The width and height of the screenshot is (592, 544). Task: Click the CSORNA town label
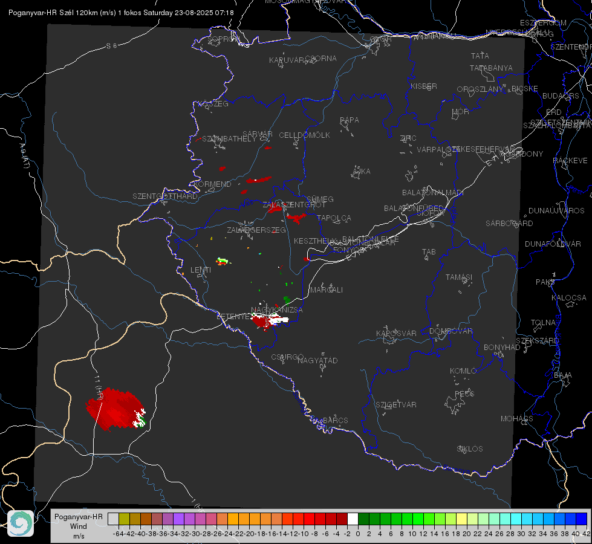pyautogui.click(x=320, y=59)
